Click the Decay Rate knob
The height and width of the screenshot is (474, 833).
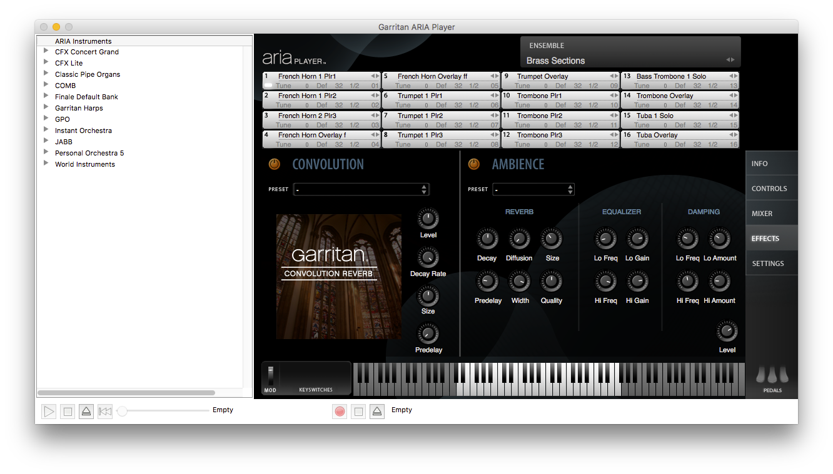point(428,257)
